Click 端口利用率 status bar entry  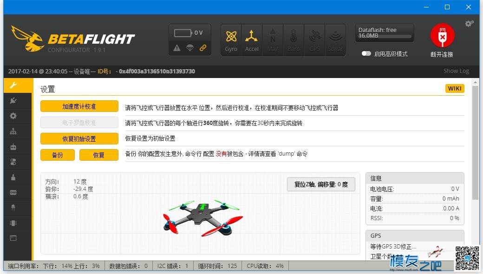54,266
